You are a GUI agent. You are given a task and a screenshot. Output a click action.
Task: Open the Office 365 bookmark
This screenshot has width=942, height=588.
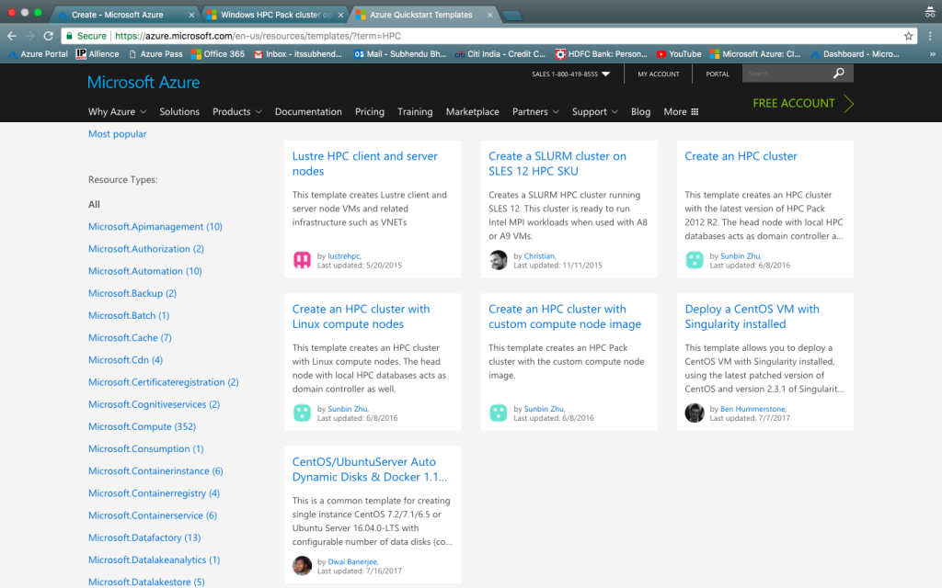click(x=217, y=54)
